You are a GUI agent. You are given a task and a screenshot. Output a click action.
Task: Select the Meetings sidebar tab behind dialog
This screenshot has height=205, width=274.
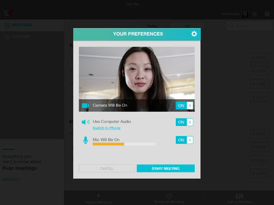[32, 25]
